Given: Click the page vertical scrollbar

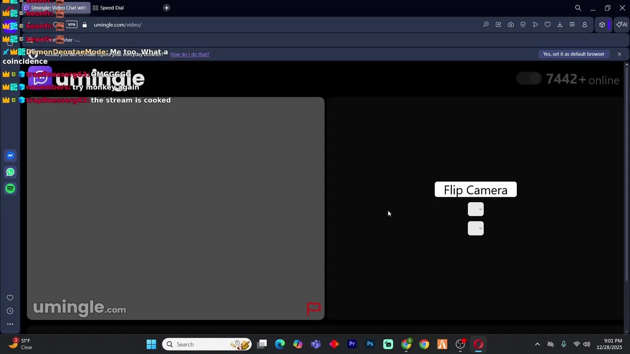Looking at the screenshot, I should pyautogui.click(x=627, y=172).
